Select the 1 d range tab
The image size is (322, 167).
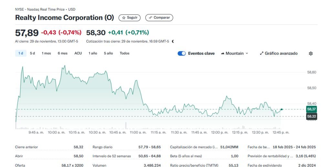point(21,53)
